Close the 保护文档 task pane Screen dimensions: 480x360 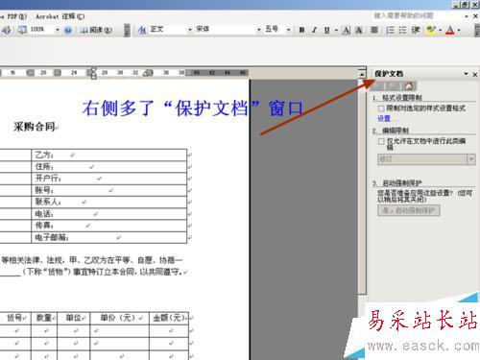tap(475, 74)
